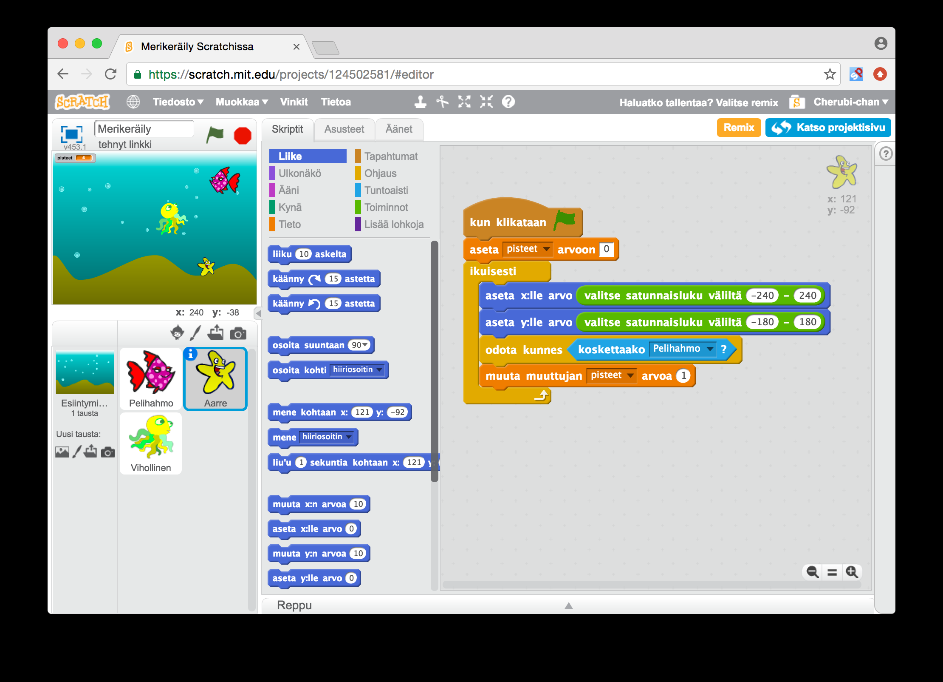This screenshot has height=682, width=943.
Task: Zoom in scripts area
Action: (852, 572)
